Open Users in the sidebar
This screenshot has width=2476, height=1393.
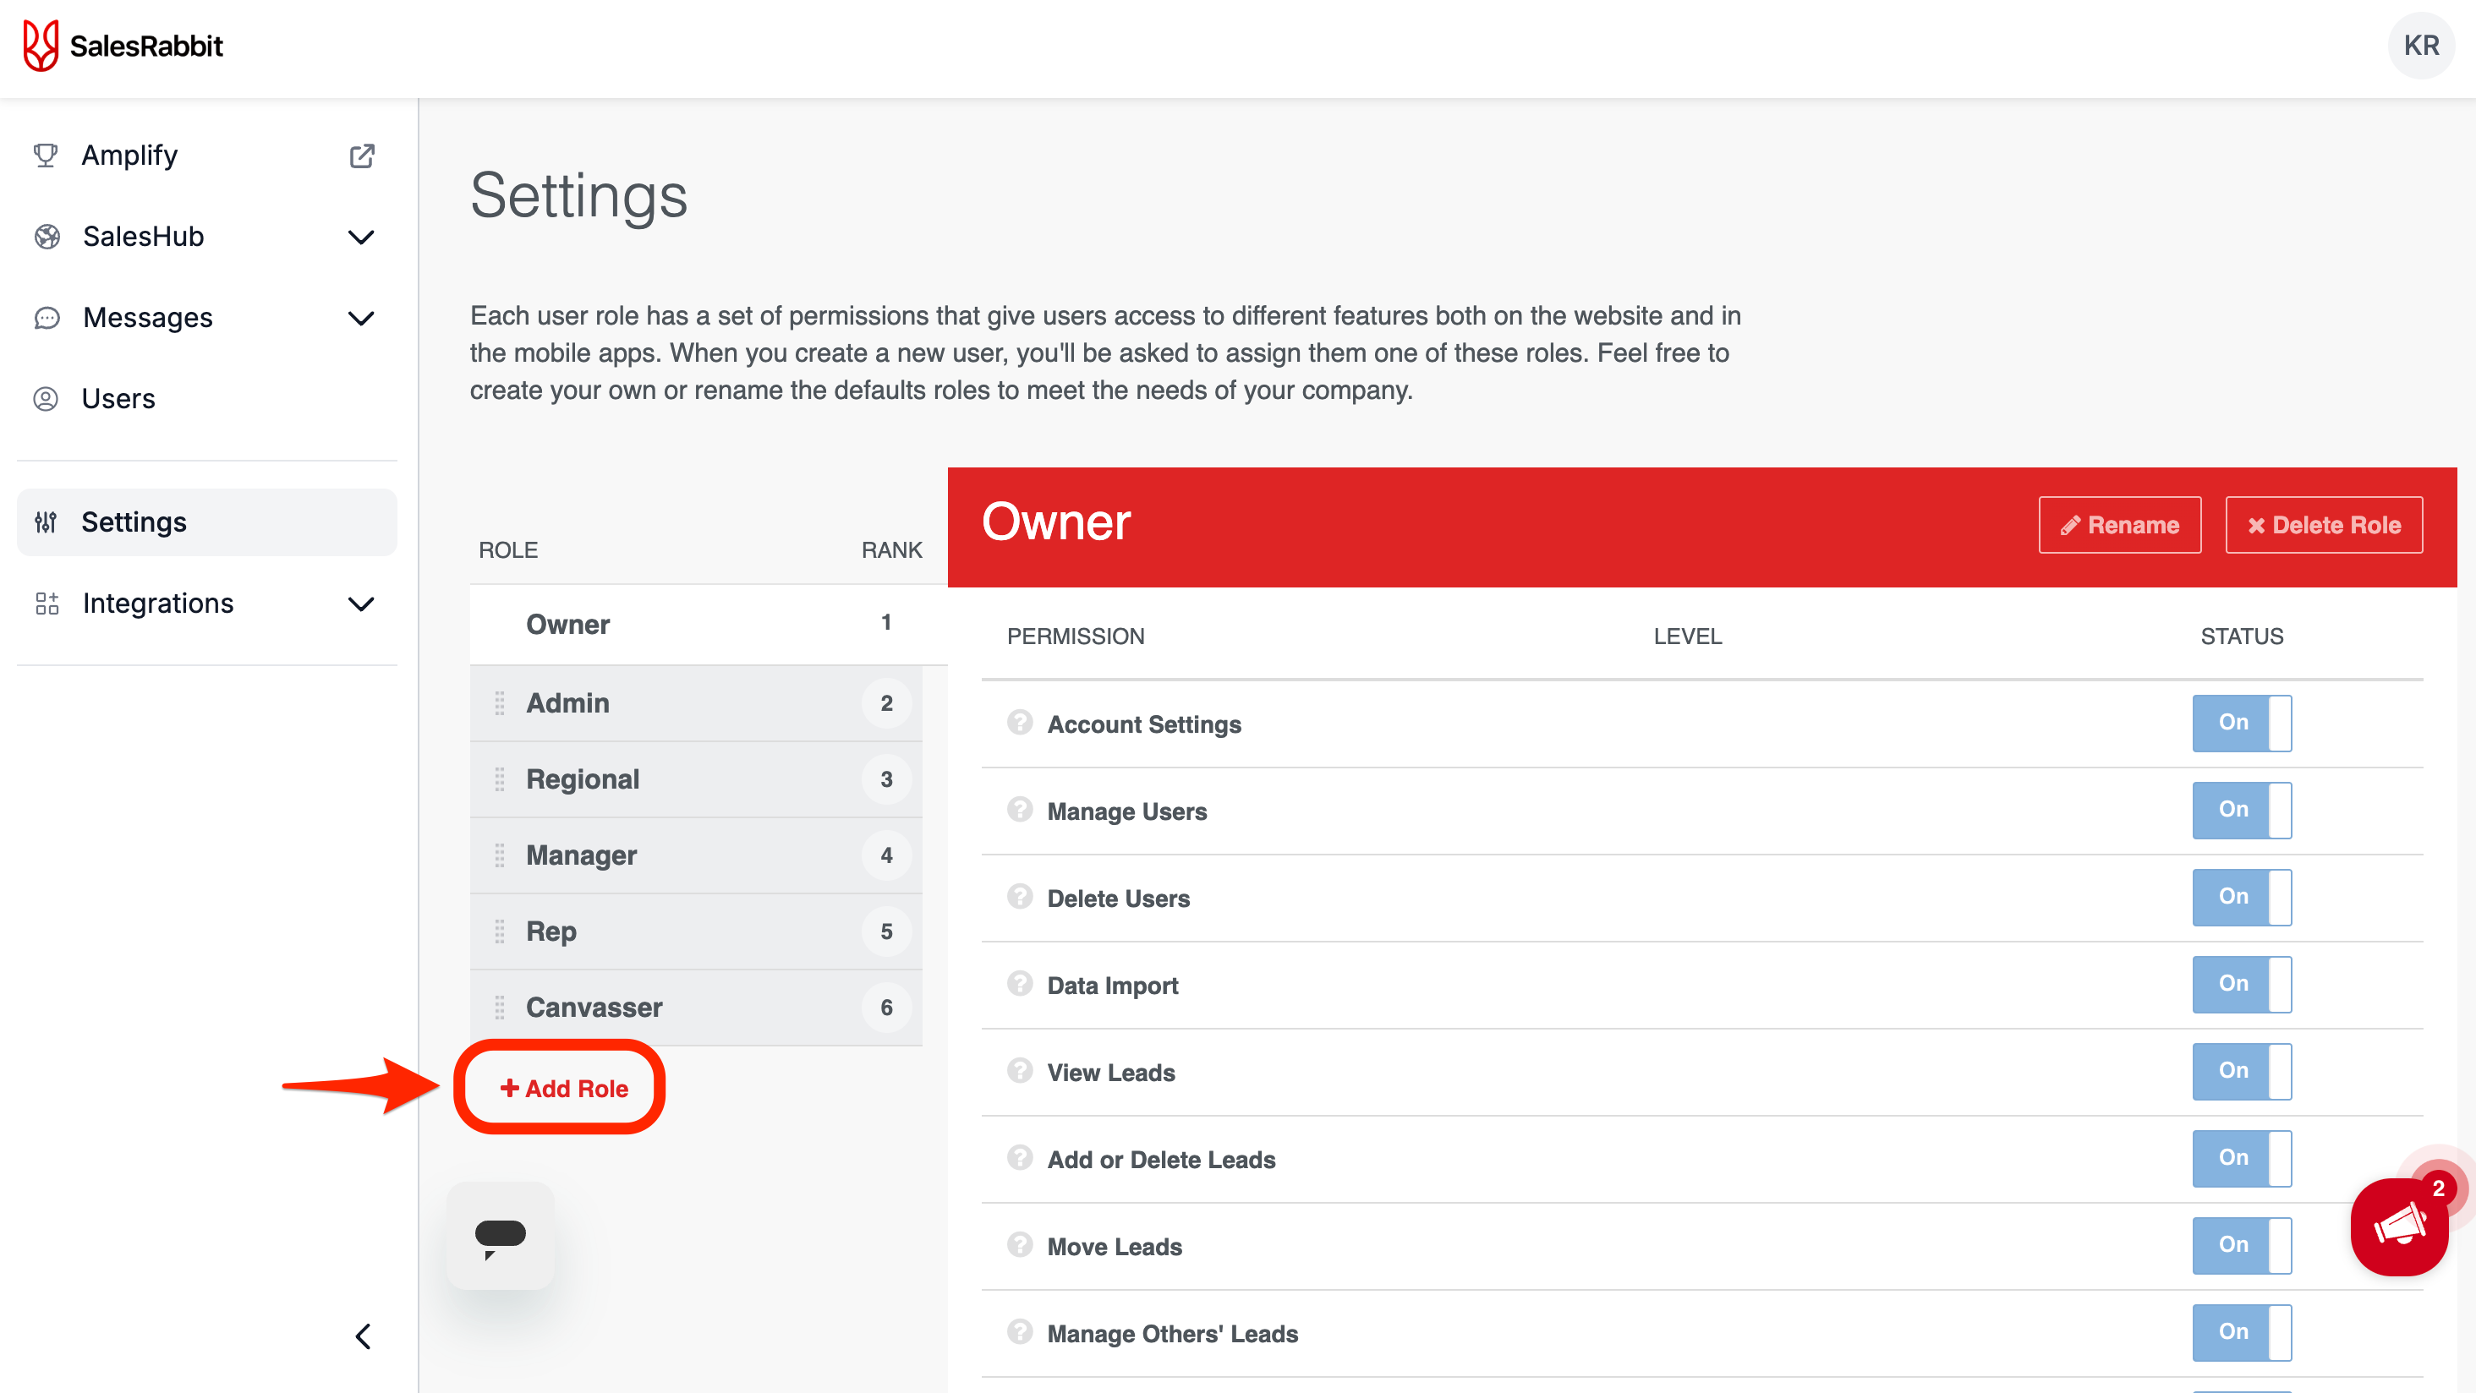118,399
